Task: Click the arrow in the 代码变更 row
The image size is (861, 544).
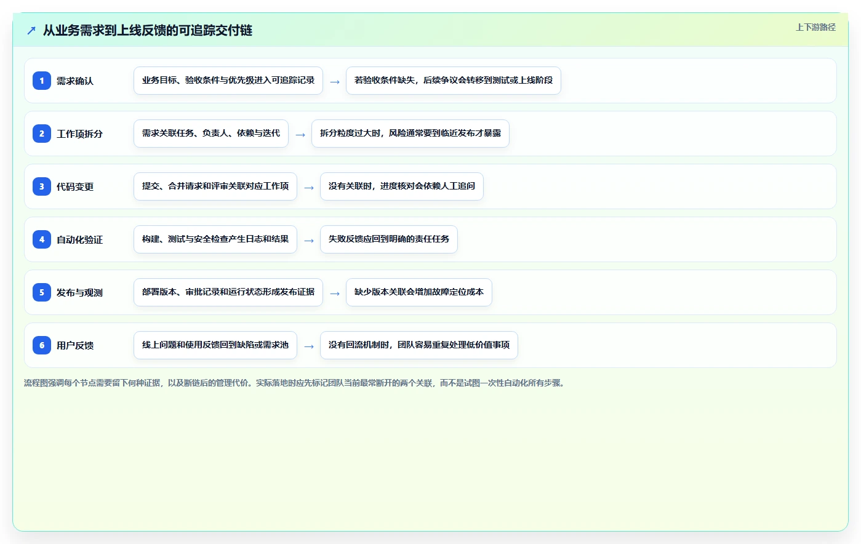Action: pyautogui.click(x=309, y=188)
